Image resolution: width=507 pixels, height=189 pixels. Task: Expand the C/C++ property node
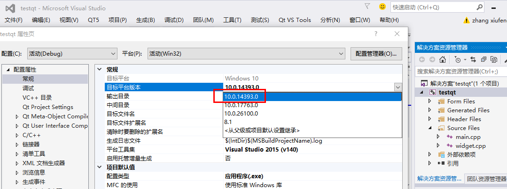tap(17, 135)
